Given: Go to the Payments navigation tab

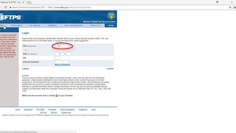Looking at the screenshot, I should click(x=52, y=25).
